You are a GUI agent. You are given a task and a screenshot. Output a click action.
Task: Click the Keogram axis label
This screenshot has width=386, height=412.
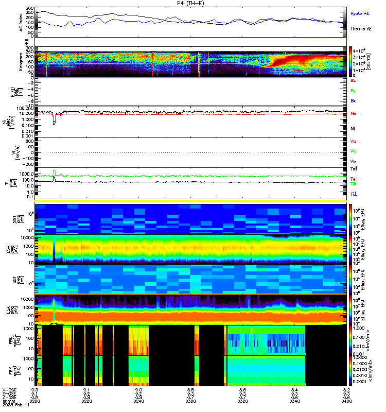click(x=21, y=62)
